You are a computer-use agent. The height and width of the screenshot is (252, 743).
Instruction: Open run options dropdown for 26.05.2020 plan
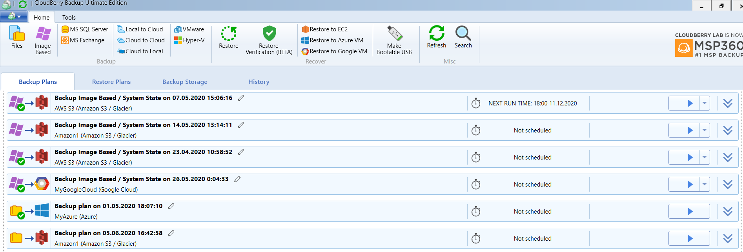coord(705,184)
